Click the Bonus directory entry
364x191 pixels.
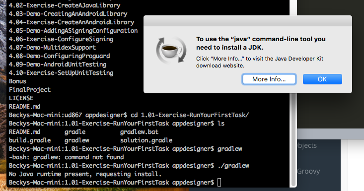coord(17,81)
